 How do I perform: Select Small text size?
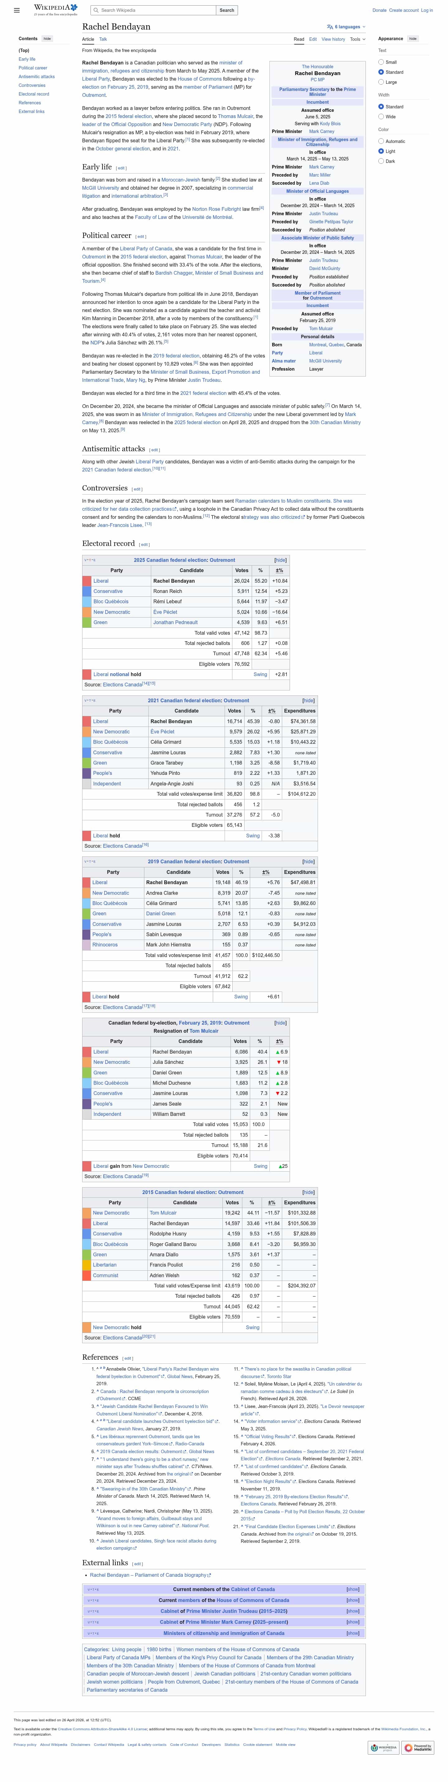381,62
